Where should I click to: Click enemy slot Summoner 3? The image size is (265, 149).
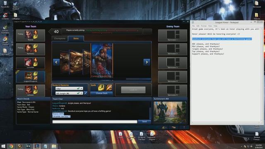173,63
